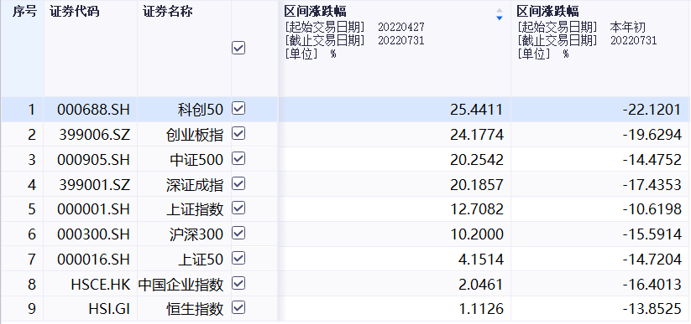Click the sort arrows on 区间涨跌幅 column
Image resolution: width=691 pixels, height=324 pixels.
(500, 14)
